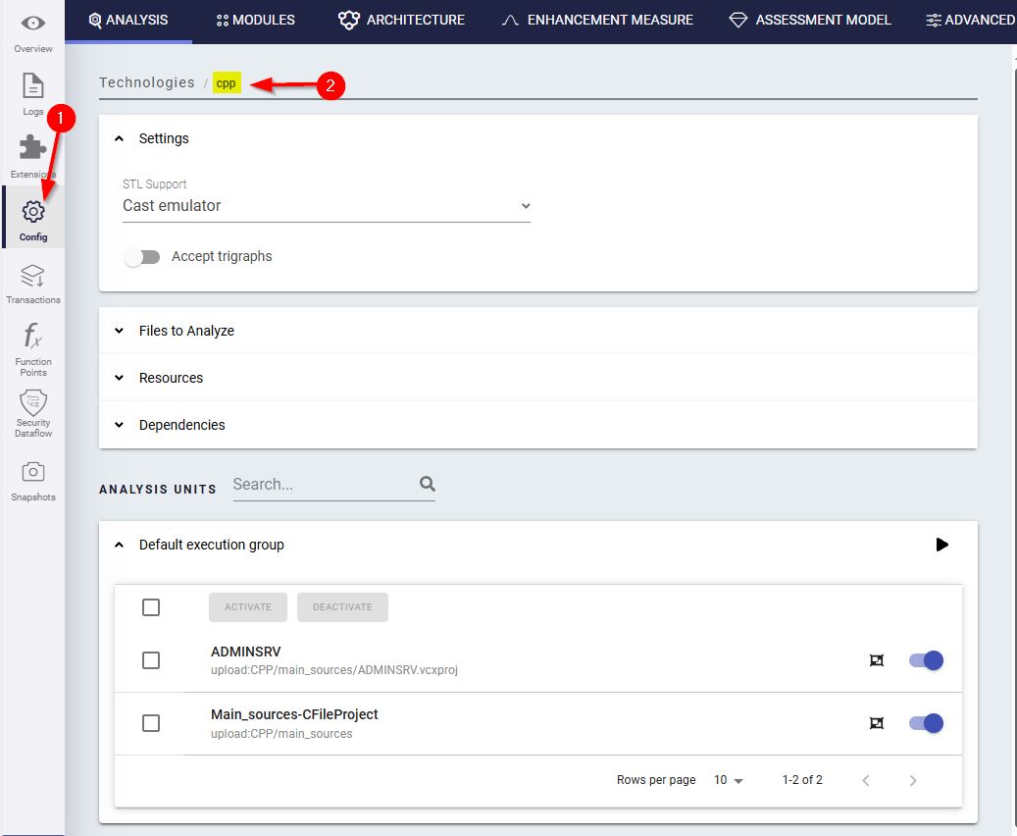Screen dimensions: 1017x836
Task: Disable the ADMINSRV analysis unit toggle
Action: [926, 660]
